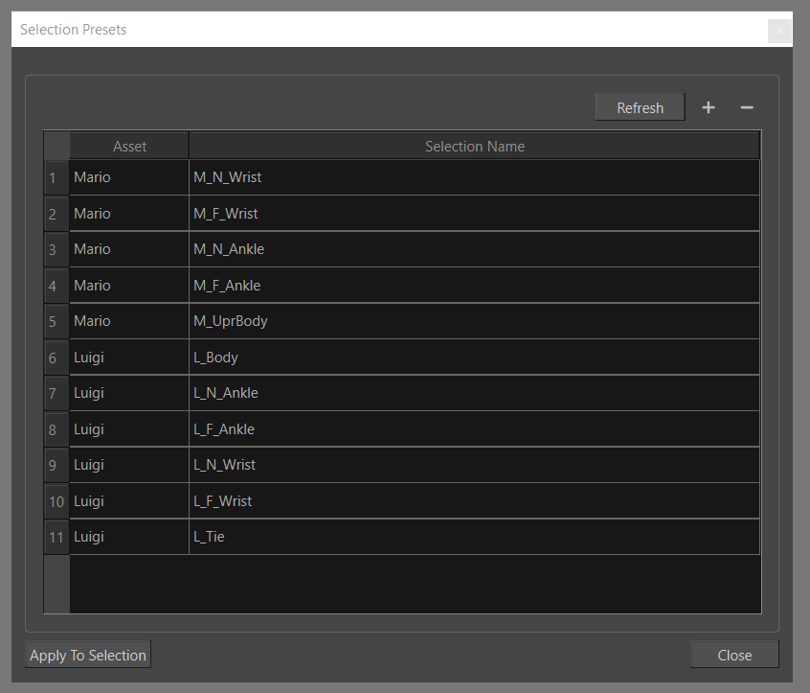Select the L_Body preset row
The width and height of the screenshot is (810, 693).
(x=383, y=357)
